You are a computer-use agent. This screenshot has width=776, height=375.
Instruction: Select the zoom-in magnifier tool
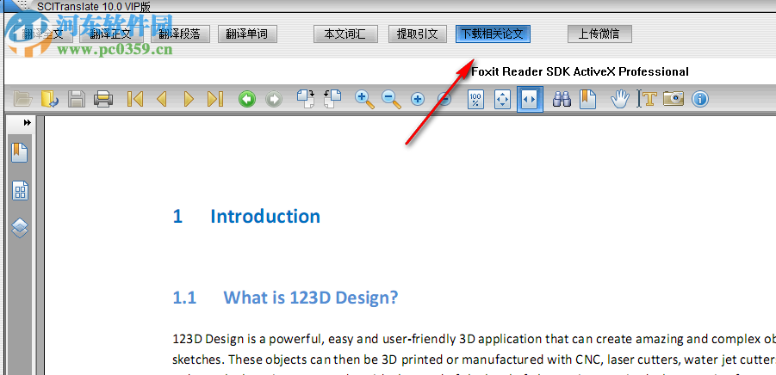tap(364, 99)
